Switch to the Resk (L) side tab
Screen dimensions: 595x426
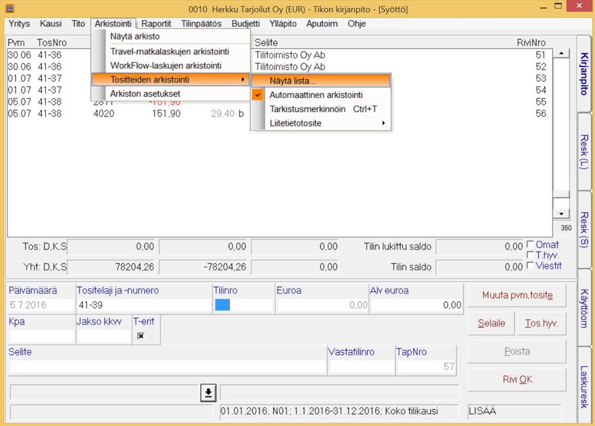point(584,152)
